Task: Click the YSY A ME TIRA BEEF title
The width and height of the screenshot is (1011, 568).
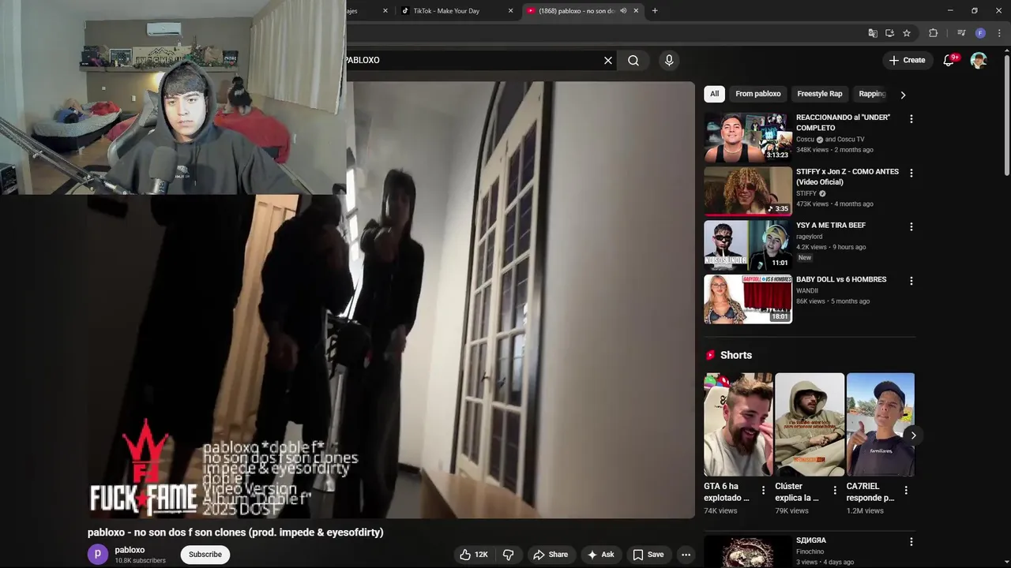Action: tap(831, 226)
